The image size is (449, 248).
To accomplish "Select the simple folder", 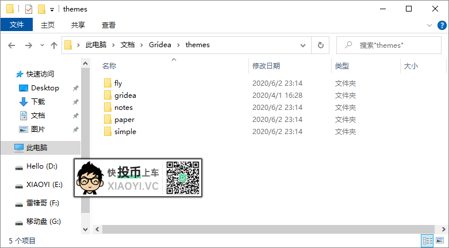I will coord(125,131).
